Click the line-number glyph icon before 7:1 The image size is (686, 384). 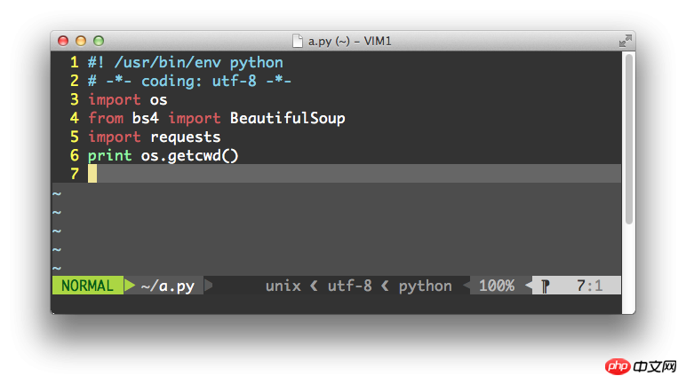pos(546,286)
